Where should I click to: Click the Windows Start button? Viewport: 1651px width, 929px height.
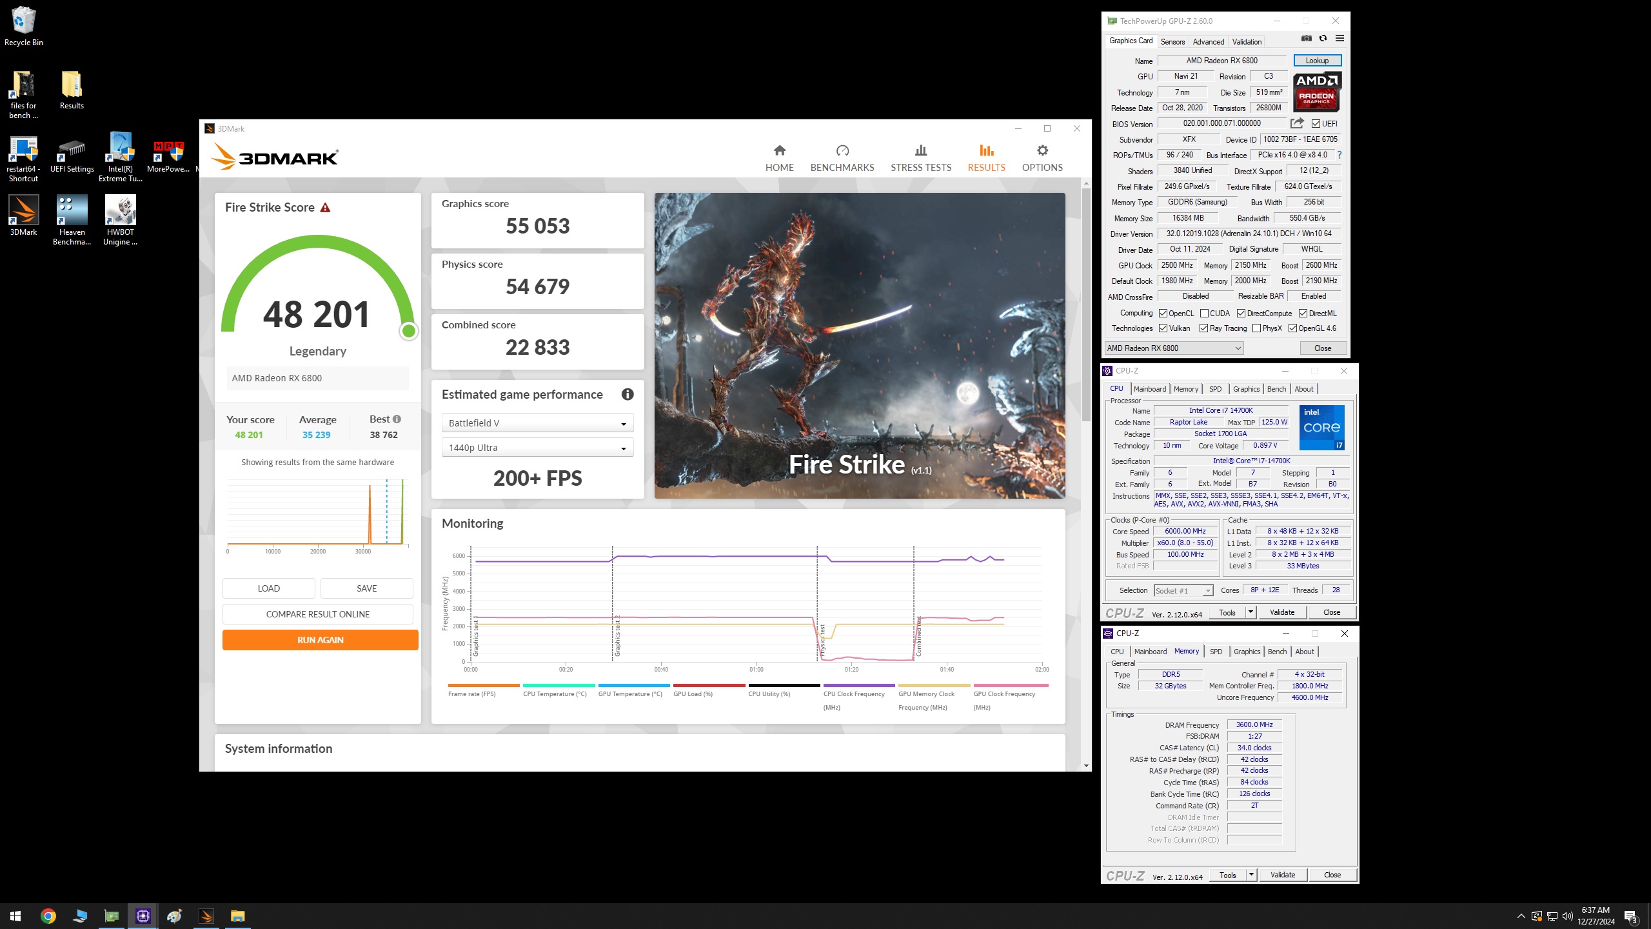[15, 915]
